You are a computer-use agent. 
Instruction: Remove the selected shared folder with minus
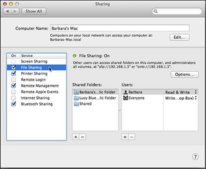click(83, 137)
